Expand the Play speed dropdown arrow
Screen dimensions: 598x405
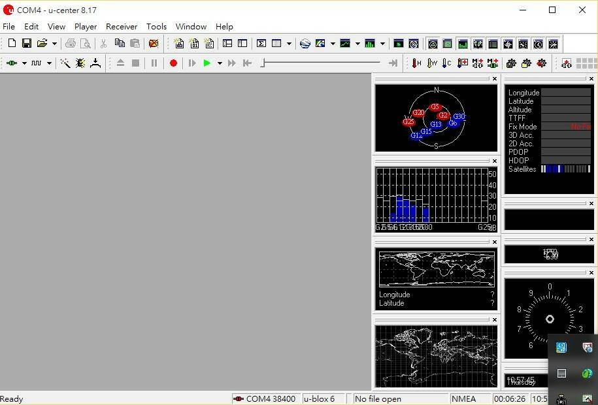coord(220,63)
